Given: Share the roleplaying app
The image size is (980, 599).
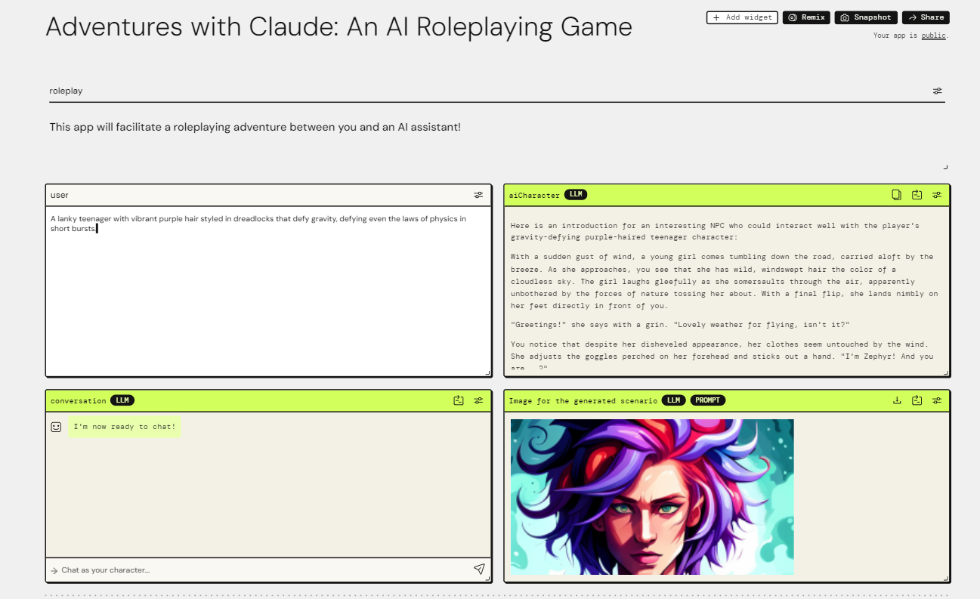Looking at the screenshot, I should (925, 17).
